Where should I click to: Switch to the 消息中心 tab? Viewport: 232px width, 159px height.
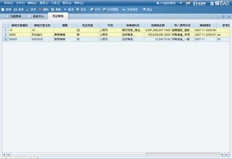click(x=36, y=16)
